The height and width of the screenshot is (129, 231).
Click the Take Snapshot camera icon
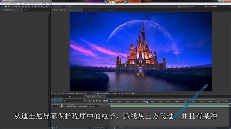pos(77,93)
